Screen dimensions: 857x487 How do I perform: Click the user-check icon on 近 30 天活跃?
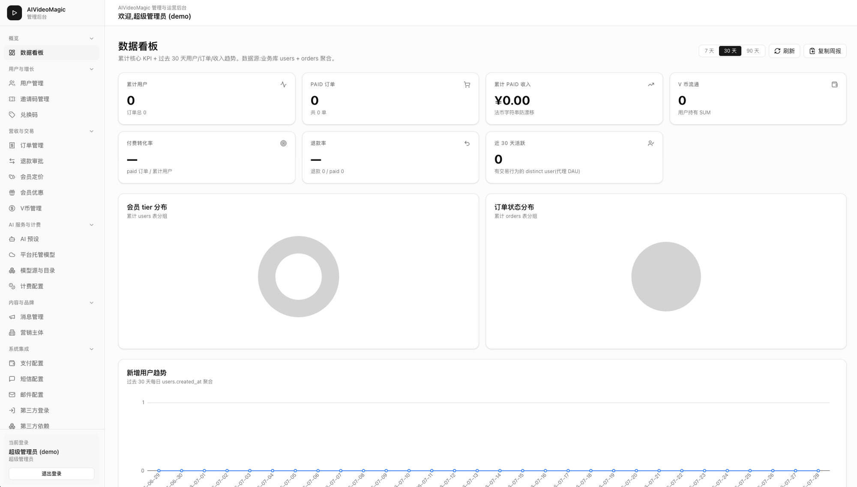(651, 143)
